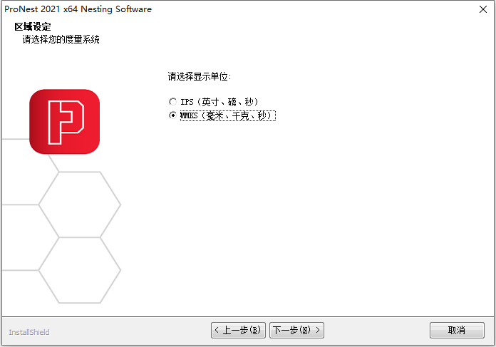
Task: Close the ProNest installer window
Action: (x=483, y=9)
